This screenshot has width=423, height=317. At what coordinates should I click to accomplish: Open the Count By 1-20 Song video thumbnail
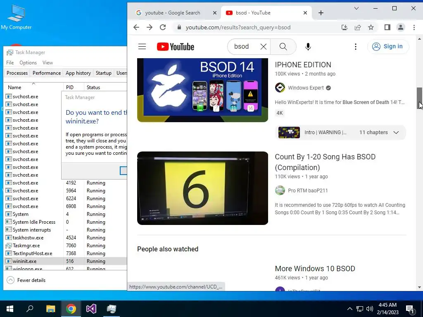coord(202,188)
